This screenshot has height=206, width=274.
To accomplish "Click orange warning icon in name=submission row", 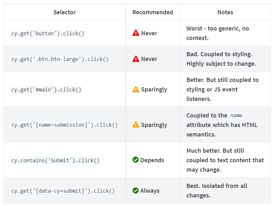I will click(x=136, y=125).
